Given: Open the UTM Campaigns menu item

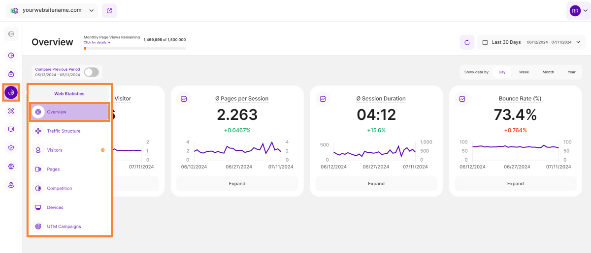Looking at the screenshot, I should pyautogui.click(x=64, y=226).
